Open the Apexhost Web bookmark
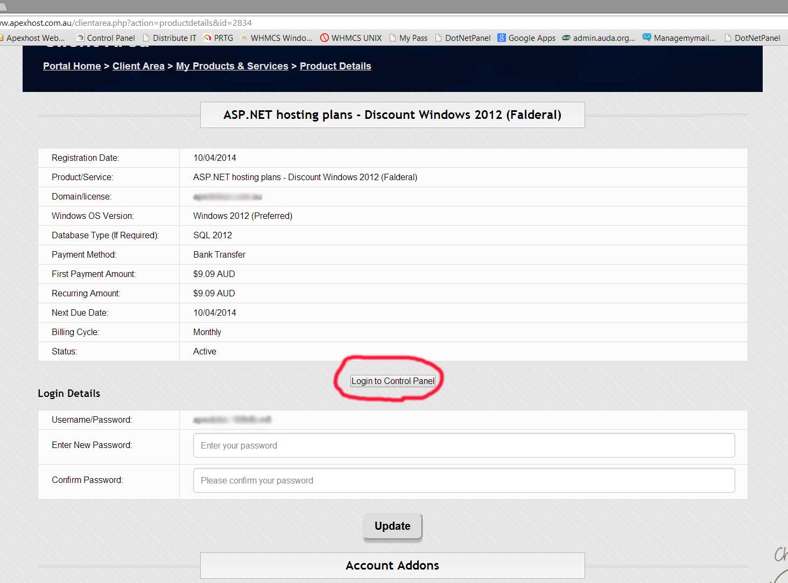Viewport: 788px width, 583px height. point(32,38)
